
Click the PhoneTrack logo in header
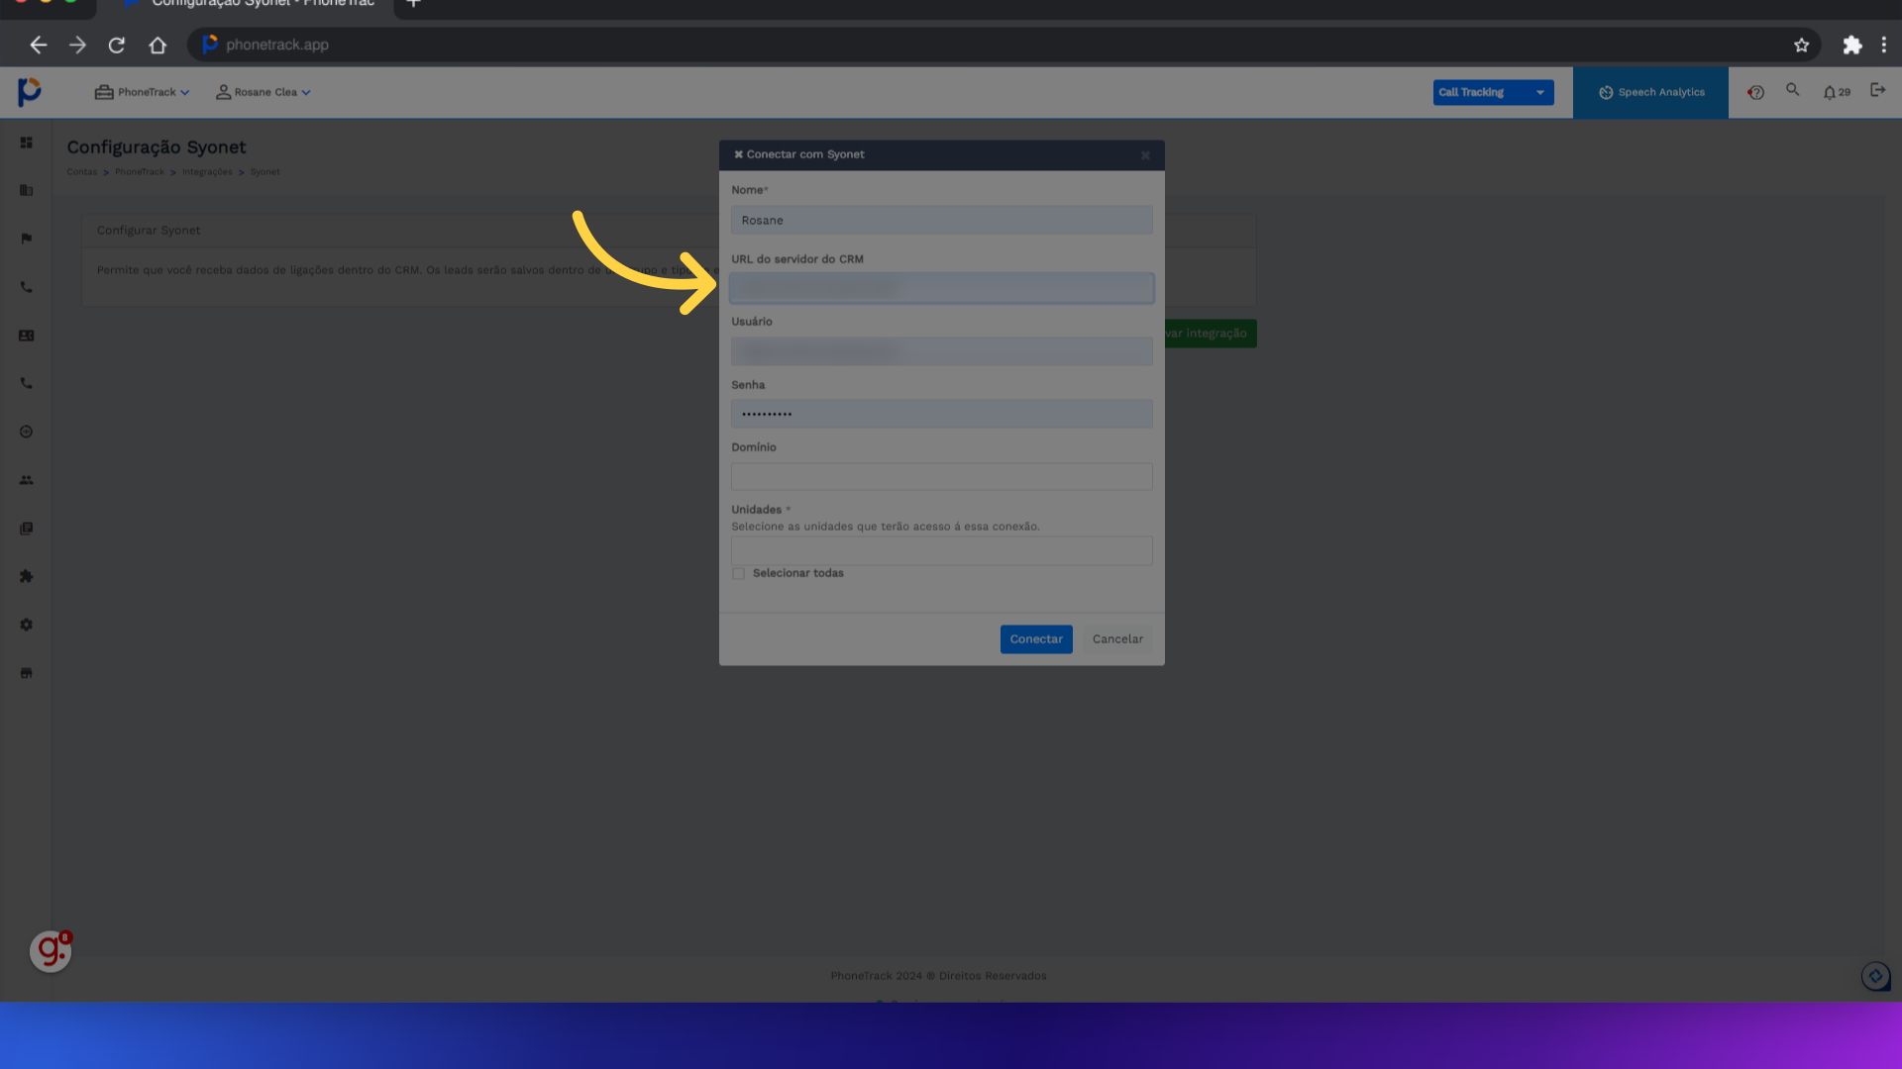[x=30, y=92]
